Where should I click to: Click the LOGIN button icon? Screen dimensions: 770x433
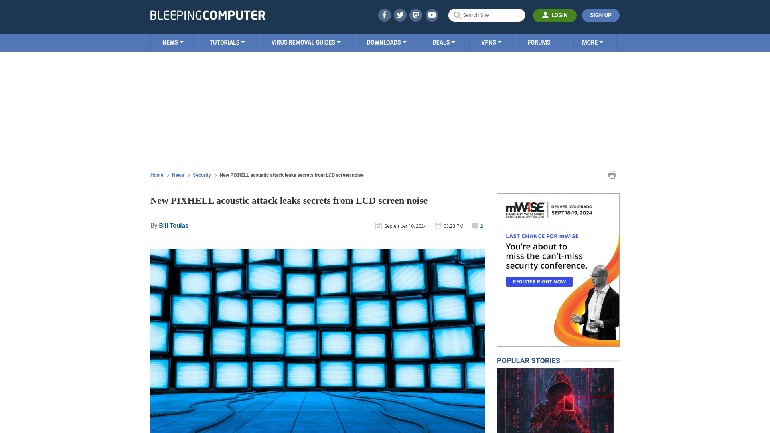545,15
